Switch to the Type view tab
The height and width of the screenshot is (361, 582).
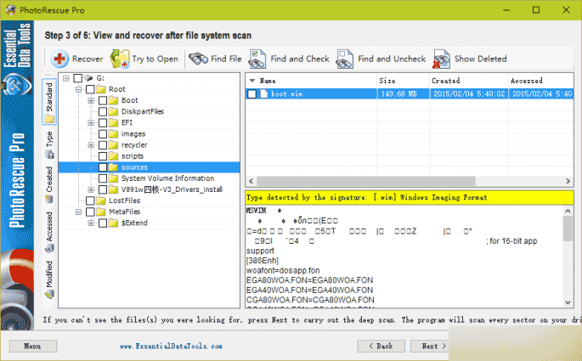pos(49,144)
